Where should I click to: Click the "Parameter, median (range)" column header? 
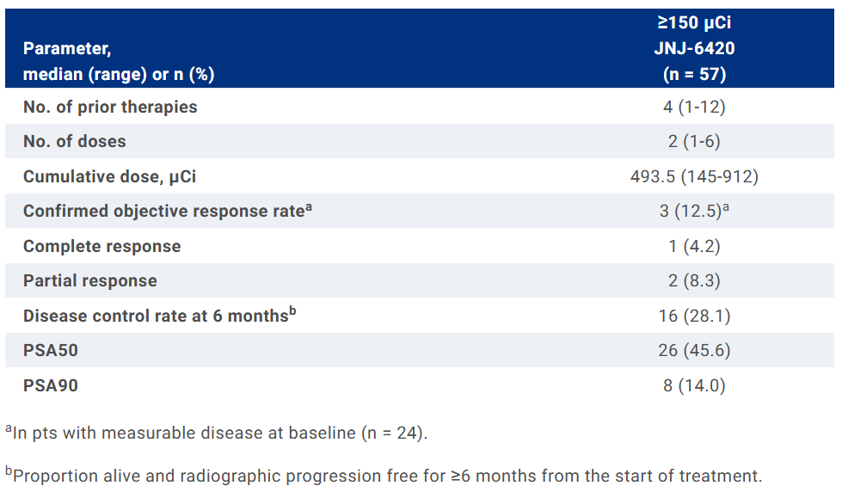[119, 62]
